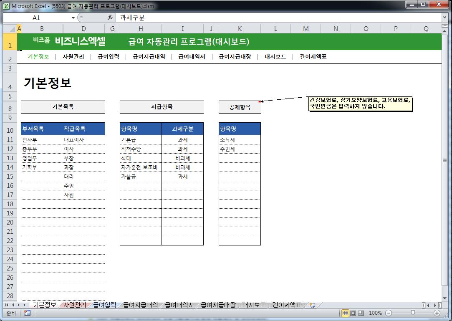This screenshot has width=452, height=321.
Task: Open the 급여내역서 navigation link
Action: [192, 57]
